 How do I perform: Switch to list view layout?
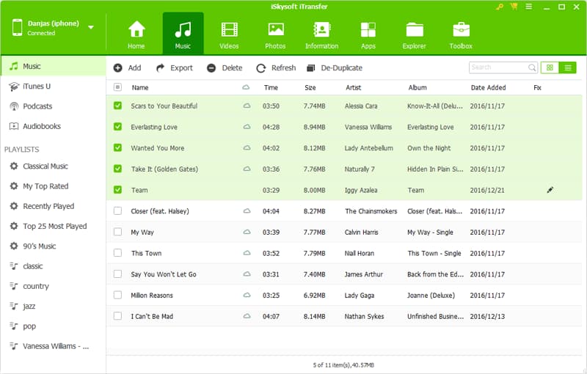pos(567,67)
